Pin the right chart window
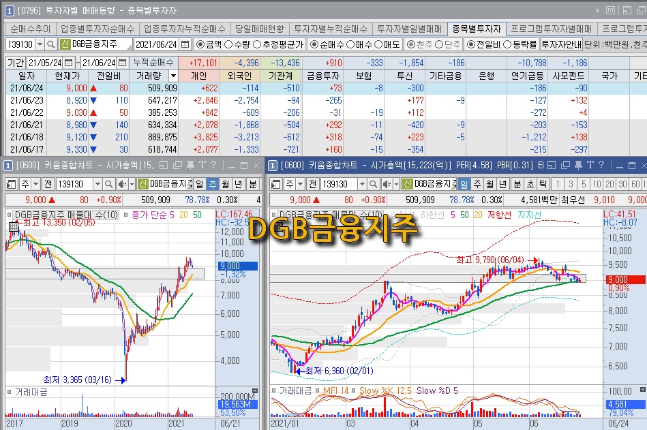Image resolution: width=647 pixels, height=430 pixels. point(579,166)
